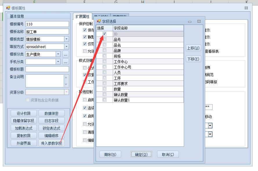Viewport: 258px width, 171px height.
Task: Click into the 模板名称 text field
Action: pyautogui.click(x=47, y=32)
